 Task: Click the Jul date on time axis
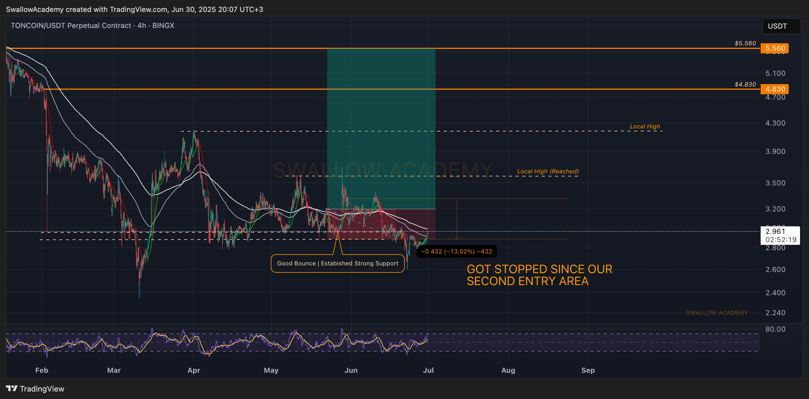pos(428,370)
